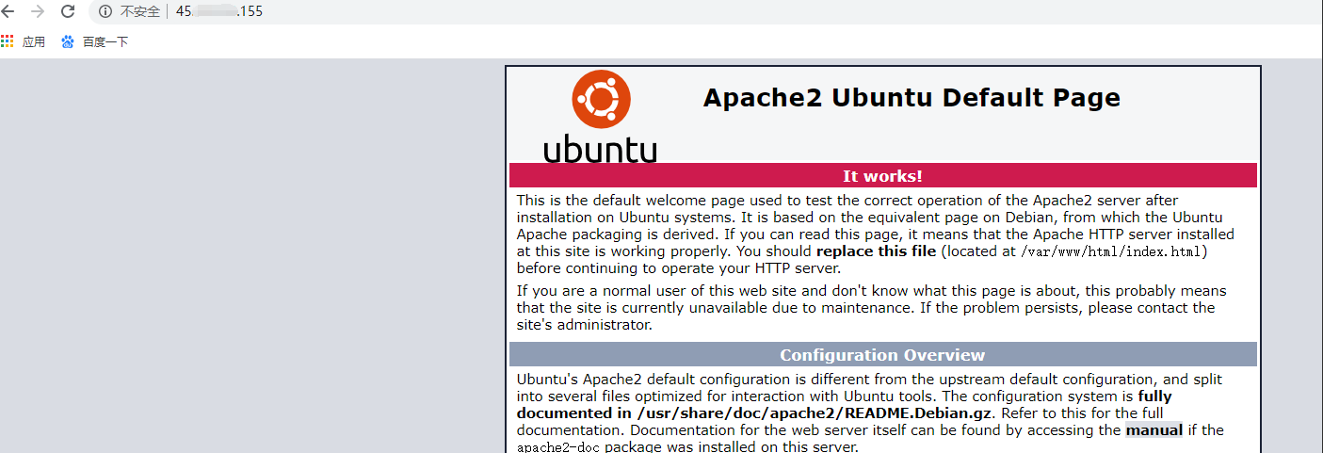This screenshot has width=1323, height=453.
Task: Click the browser back arrow
Action: pyautogui.click(x=8, y=11)
